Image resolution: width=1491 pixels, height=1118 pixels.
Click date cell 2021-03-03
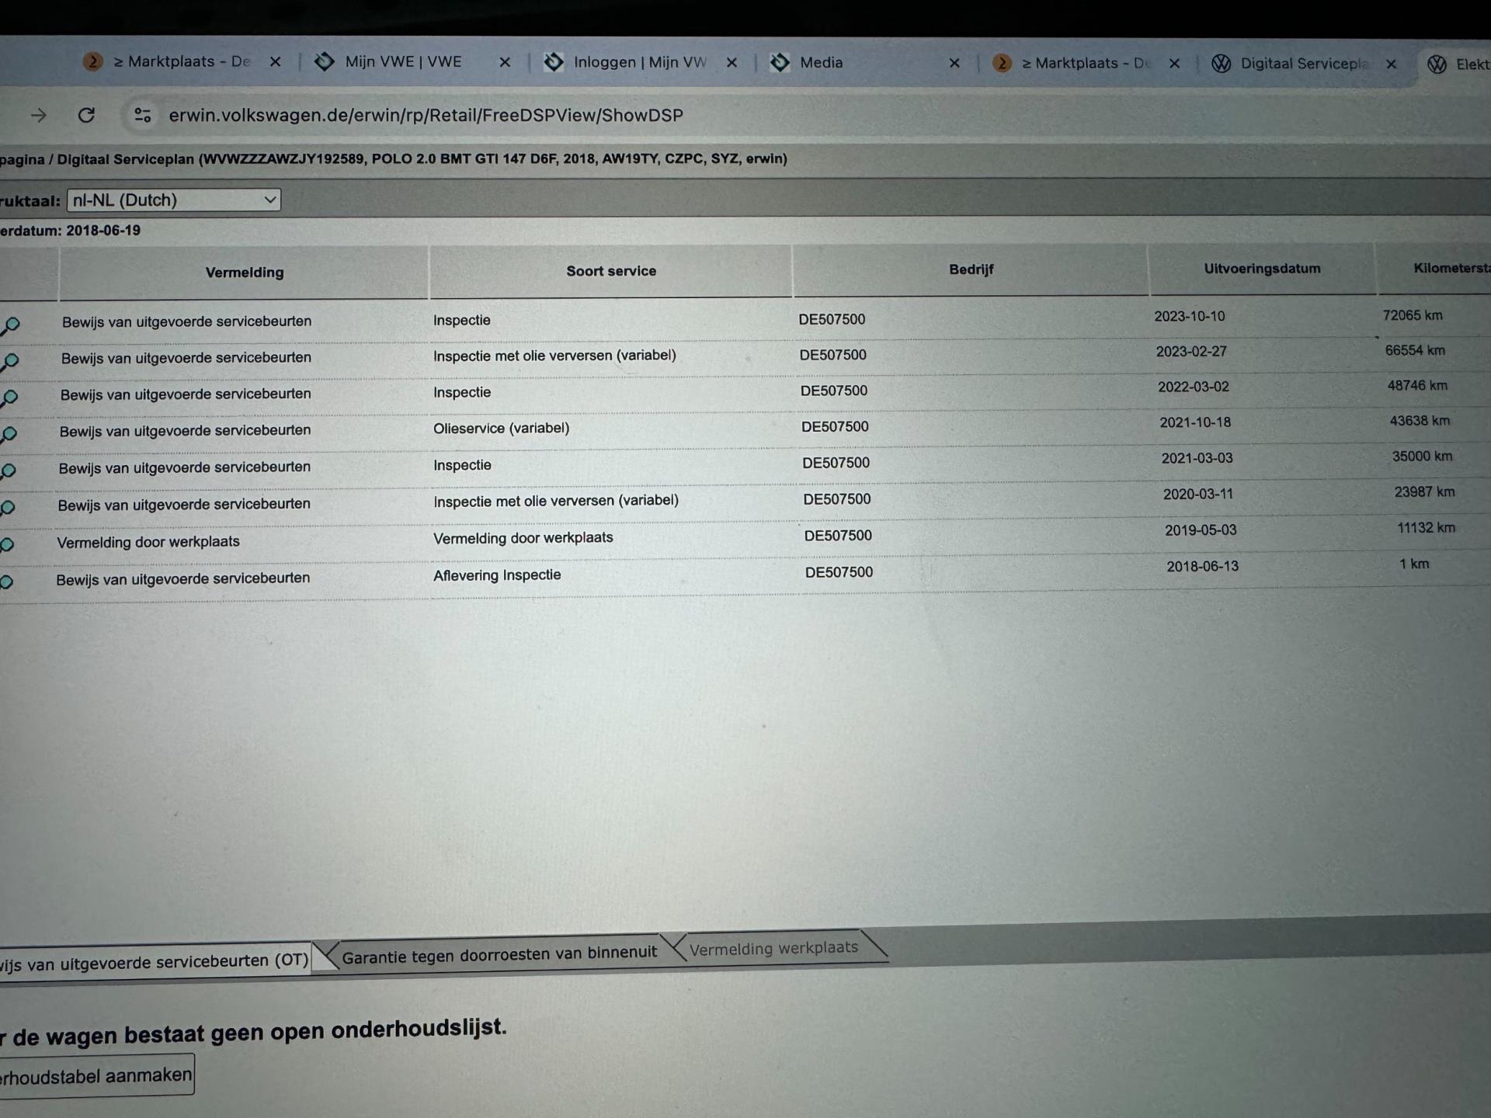1197,459
